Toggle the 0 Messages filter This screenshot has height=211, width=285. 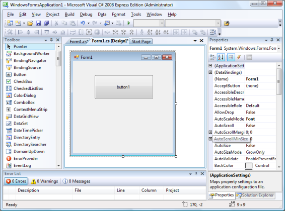pos(77,181)
